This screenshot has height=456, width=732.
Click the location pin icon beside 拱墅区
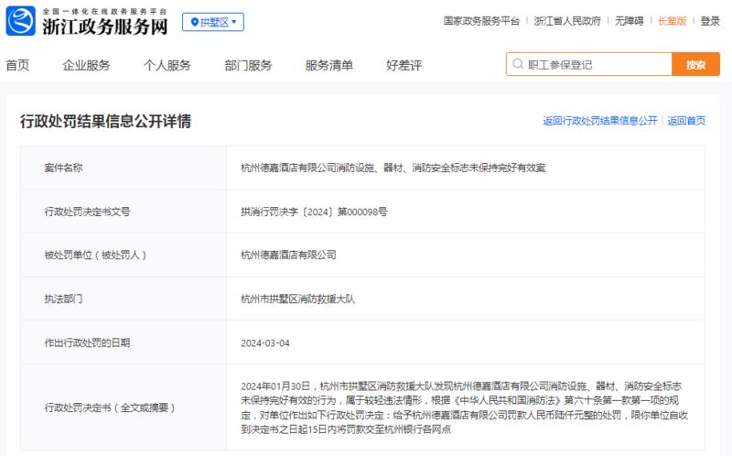tap(195, 22)
